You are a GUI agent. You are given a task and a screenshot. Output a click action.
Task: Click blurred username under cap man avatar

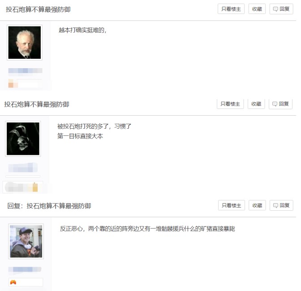25,269
